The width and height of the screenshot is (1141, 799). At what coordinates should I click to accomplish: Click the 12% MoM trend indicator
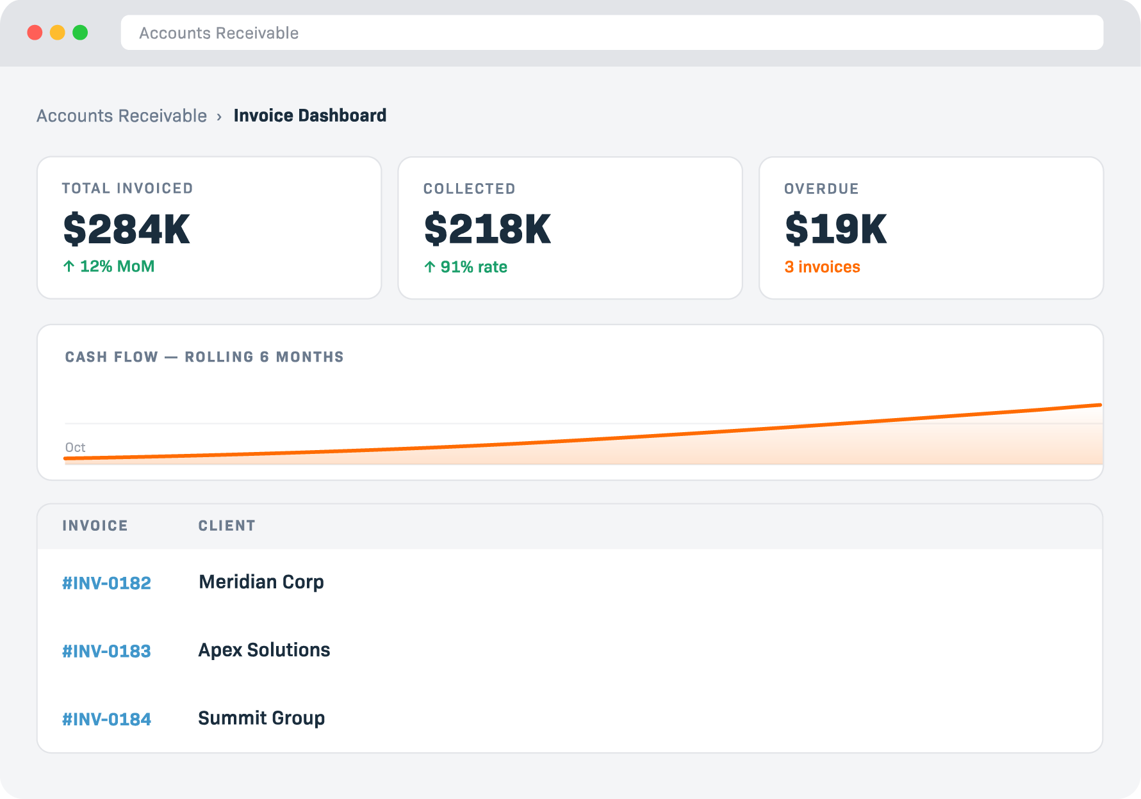click(108, 266)
